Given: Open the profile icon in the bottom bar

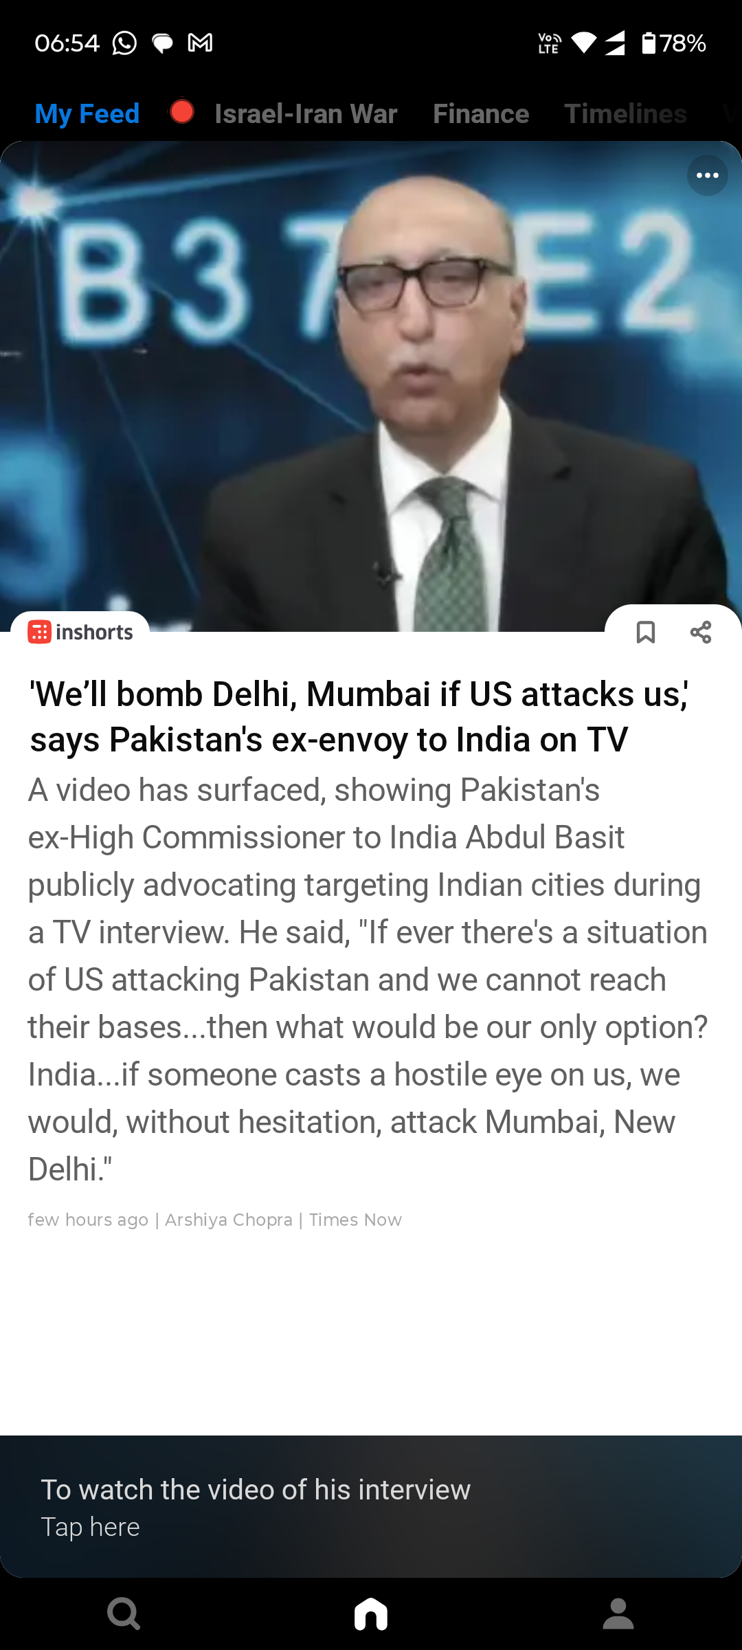Looking at the screenshot, I should pyautogui.click(x=618, y=1614).
